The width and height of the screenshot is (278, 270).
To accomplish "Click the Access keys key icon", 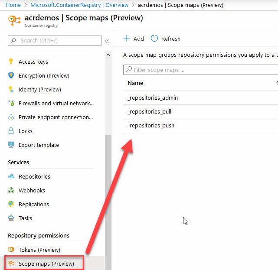I will [11, 62].
